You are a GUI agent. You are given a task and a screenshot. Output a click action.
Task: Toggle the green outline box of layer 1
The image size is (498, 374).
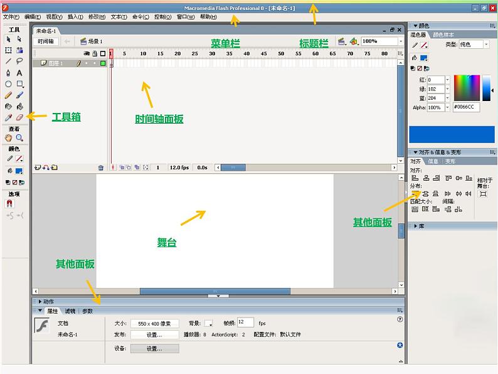[x=103, y=63]
